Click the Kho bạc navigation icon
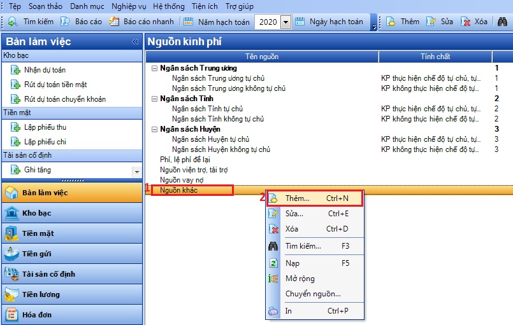The image size is (513, 325). [11, 213]
